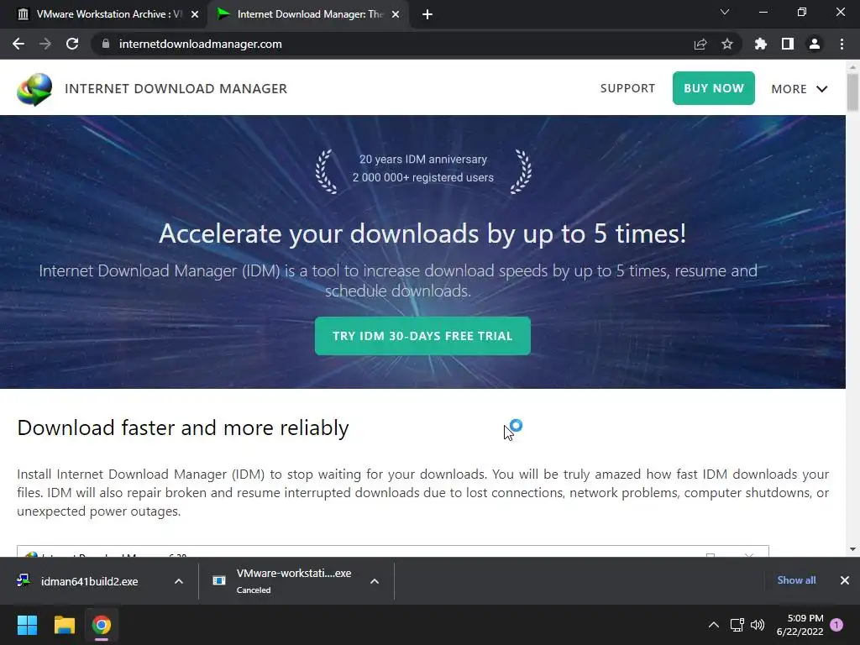Click the browser forward arrow
This screenshot has height=645, width=860.
pyautogui.click(x=45, y=44)
